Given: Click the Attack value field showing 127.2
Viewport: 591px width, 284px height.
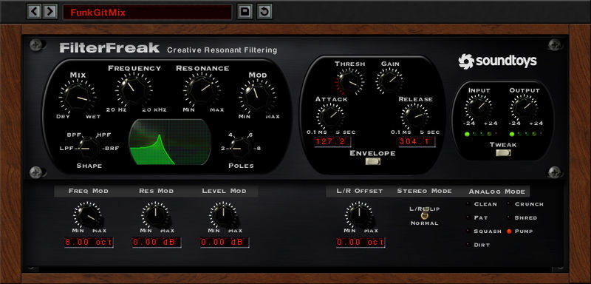Looking at the screenshot, I should [332, 142].
